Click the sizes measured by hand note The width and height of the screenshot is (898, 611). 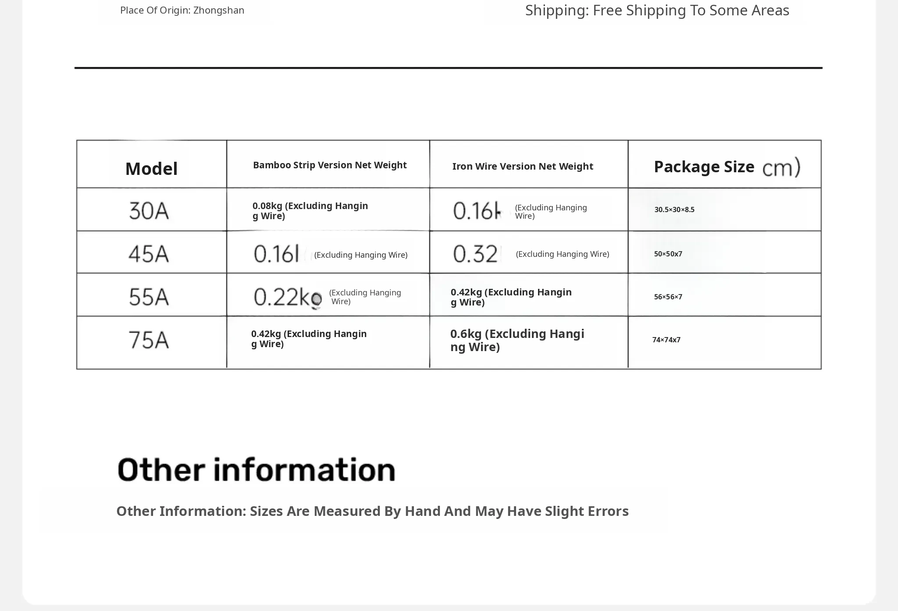click(x=372, y=511)
